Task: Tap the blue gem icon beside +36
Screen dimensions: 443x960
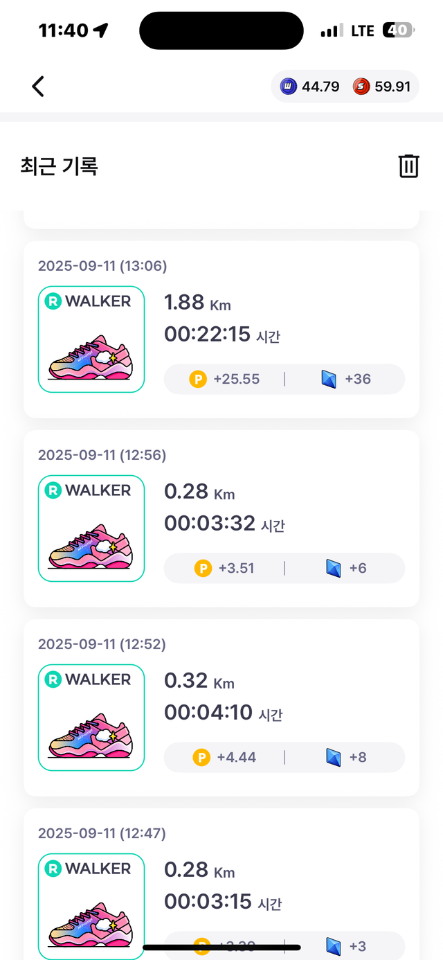Action: pyautogui.click(x=330, y=380)
